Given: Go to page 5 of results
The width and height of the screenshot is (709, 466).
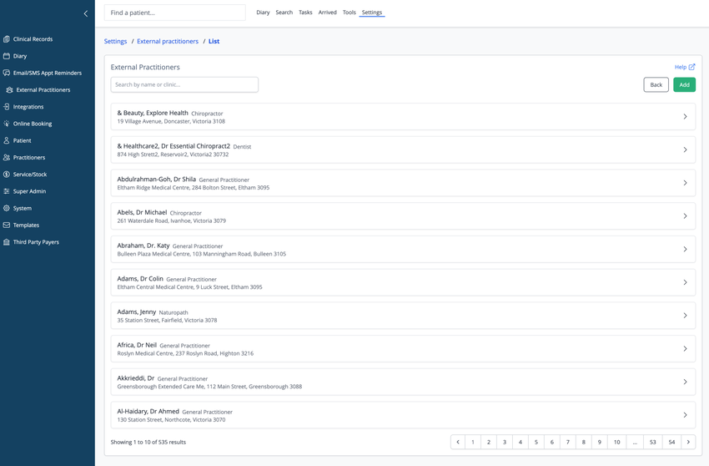Looking at the screenshot, I should click(536, 442).
